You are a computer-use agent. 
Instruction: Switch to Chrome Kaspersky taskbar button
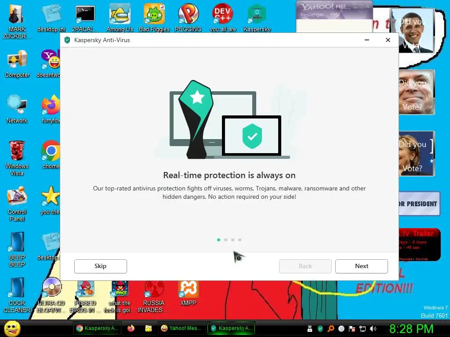[97, 328]
